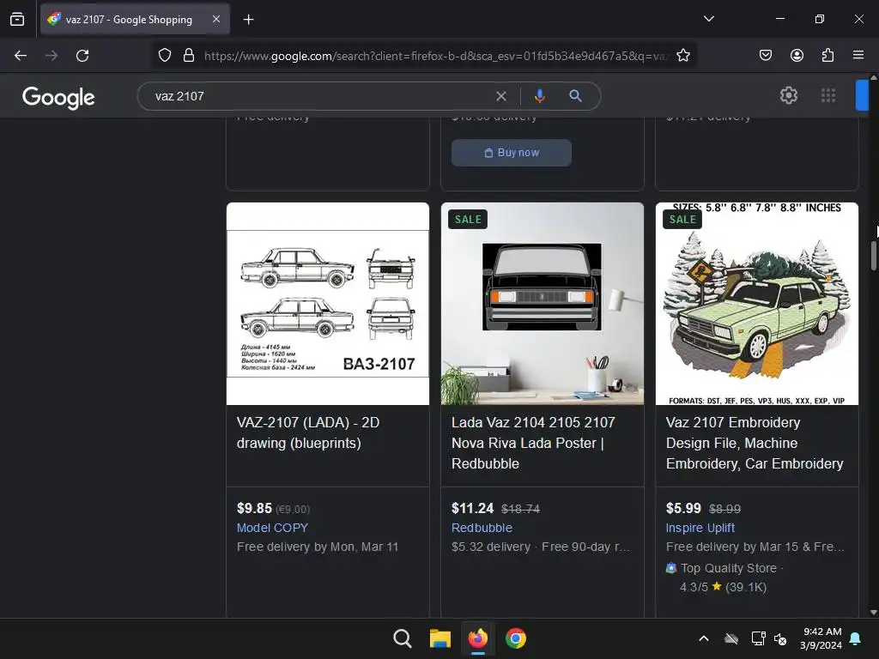Show hidden system tray icons
Image resolution: width=879 pixels, height=659 pixels.
[704, 638]
